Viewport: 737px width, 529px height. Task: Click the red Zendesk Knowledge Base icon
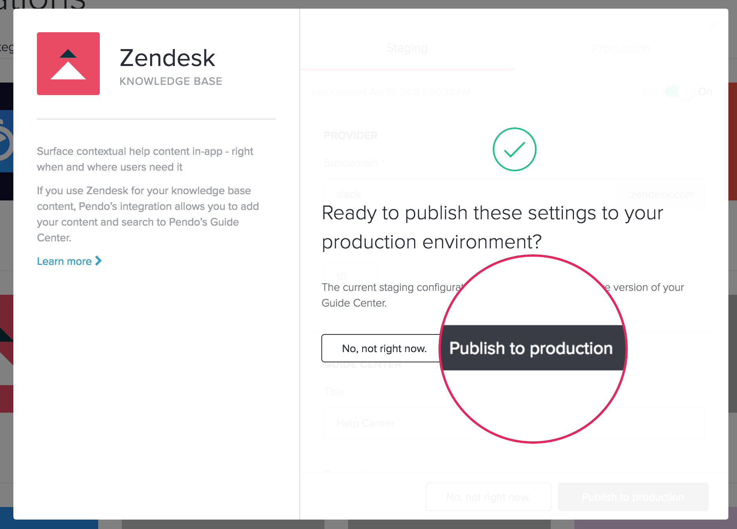68,63
